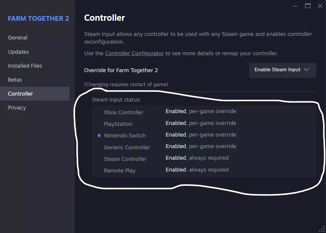326x233 pixels.
Task: Switch to the Updates tab
Action: click(x=18, y=52)
